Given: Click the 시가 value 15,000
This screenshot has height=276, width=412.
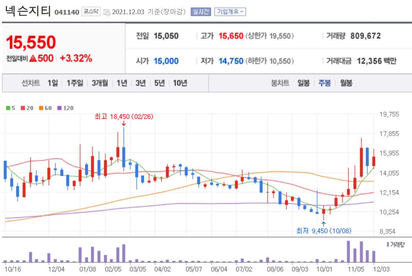Looking at the screenshot, I should point(166,61).
